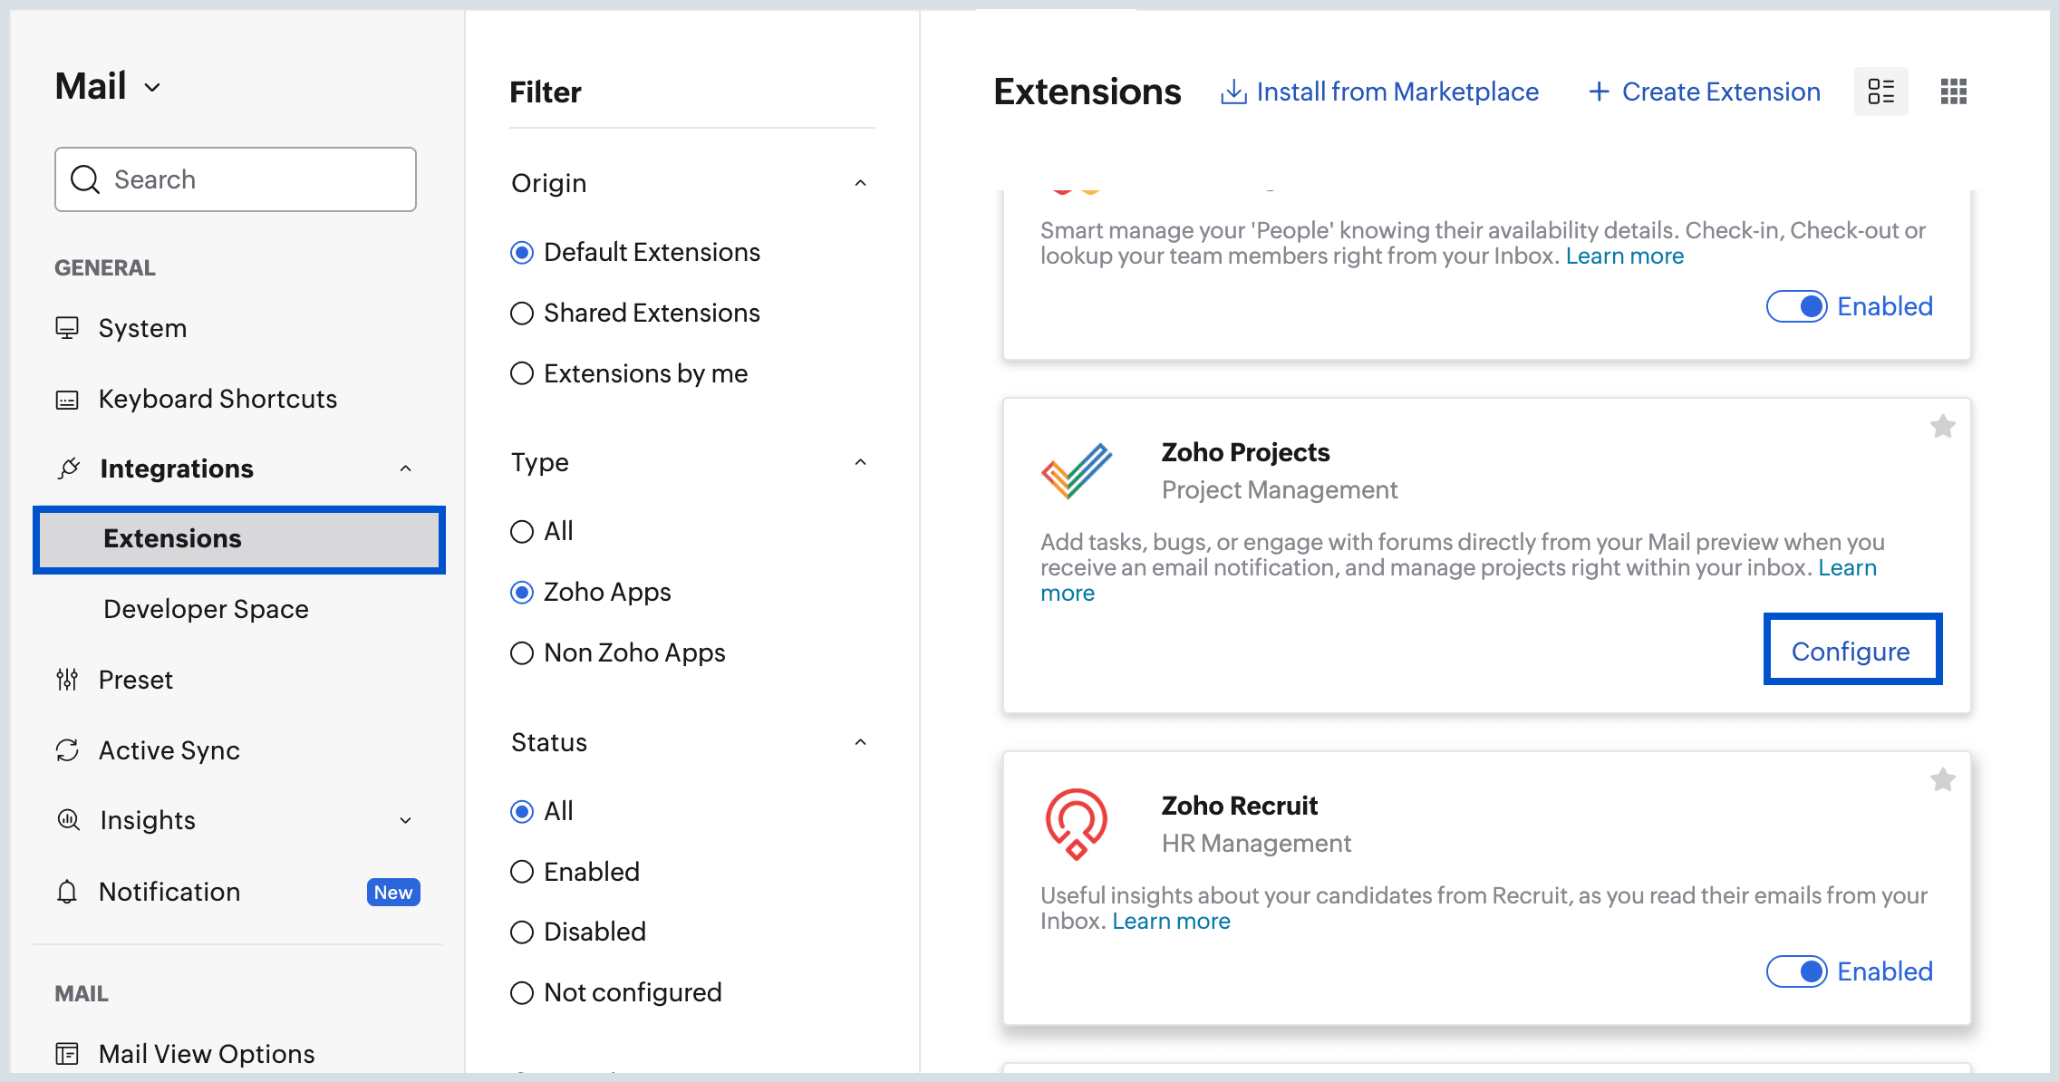Click the Zoho Recruit logo icon
The height and width of the screenshot is (1082, 2059).
click(x=1076, y=824)
